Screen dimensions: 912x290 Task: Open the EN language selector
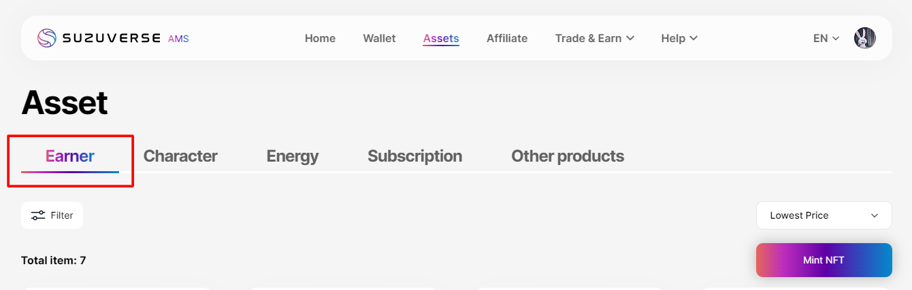(826, 38)
